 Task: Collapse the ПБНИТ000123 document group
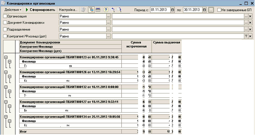[x=6, y=57]
